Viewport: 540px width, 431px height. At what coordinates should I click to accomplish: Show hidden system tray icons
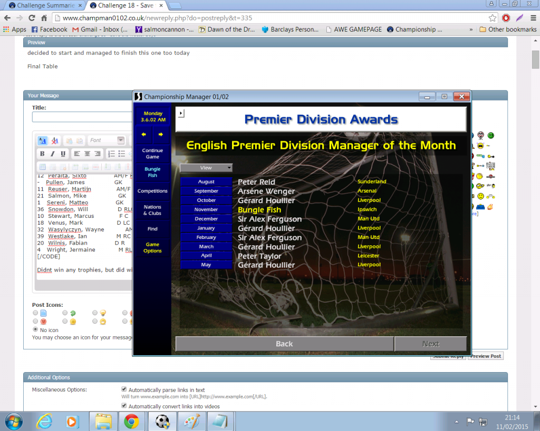[x=457, y=422]
